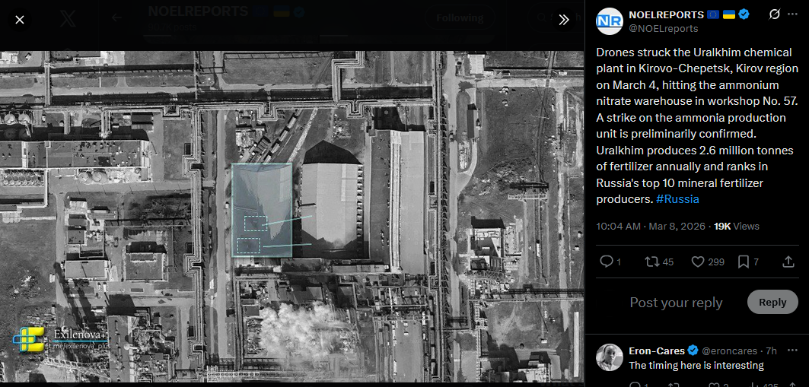Open the post's three-dot more menu

tap(792, 14)
